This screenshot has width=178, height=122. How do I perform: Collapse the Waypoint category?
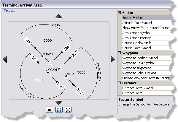(120, 53)
